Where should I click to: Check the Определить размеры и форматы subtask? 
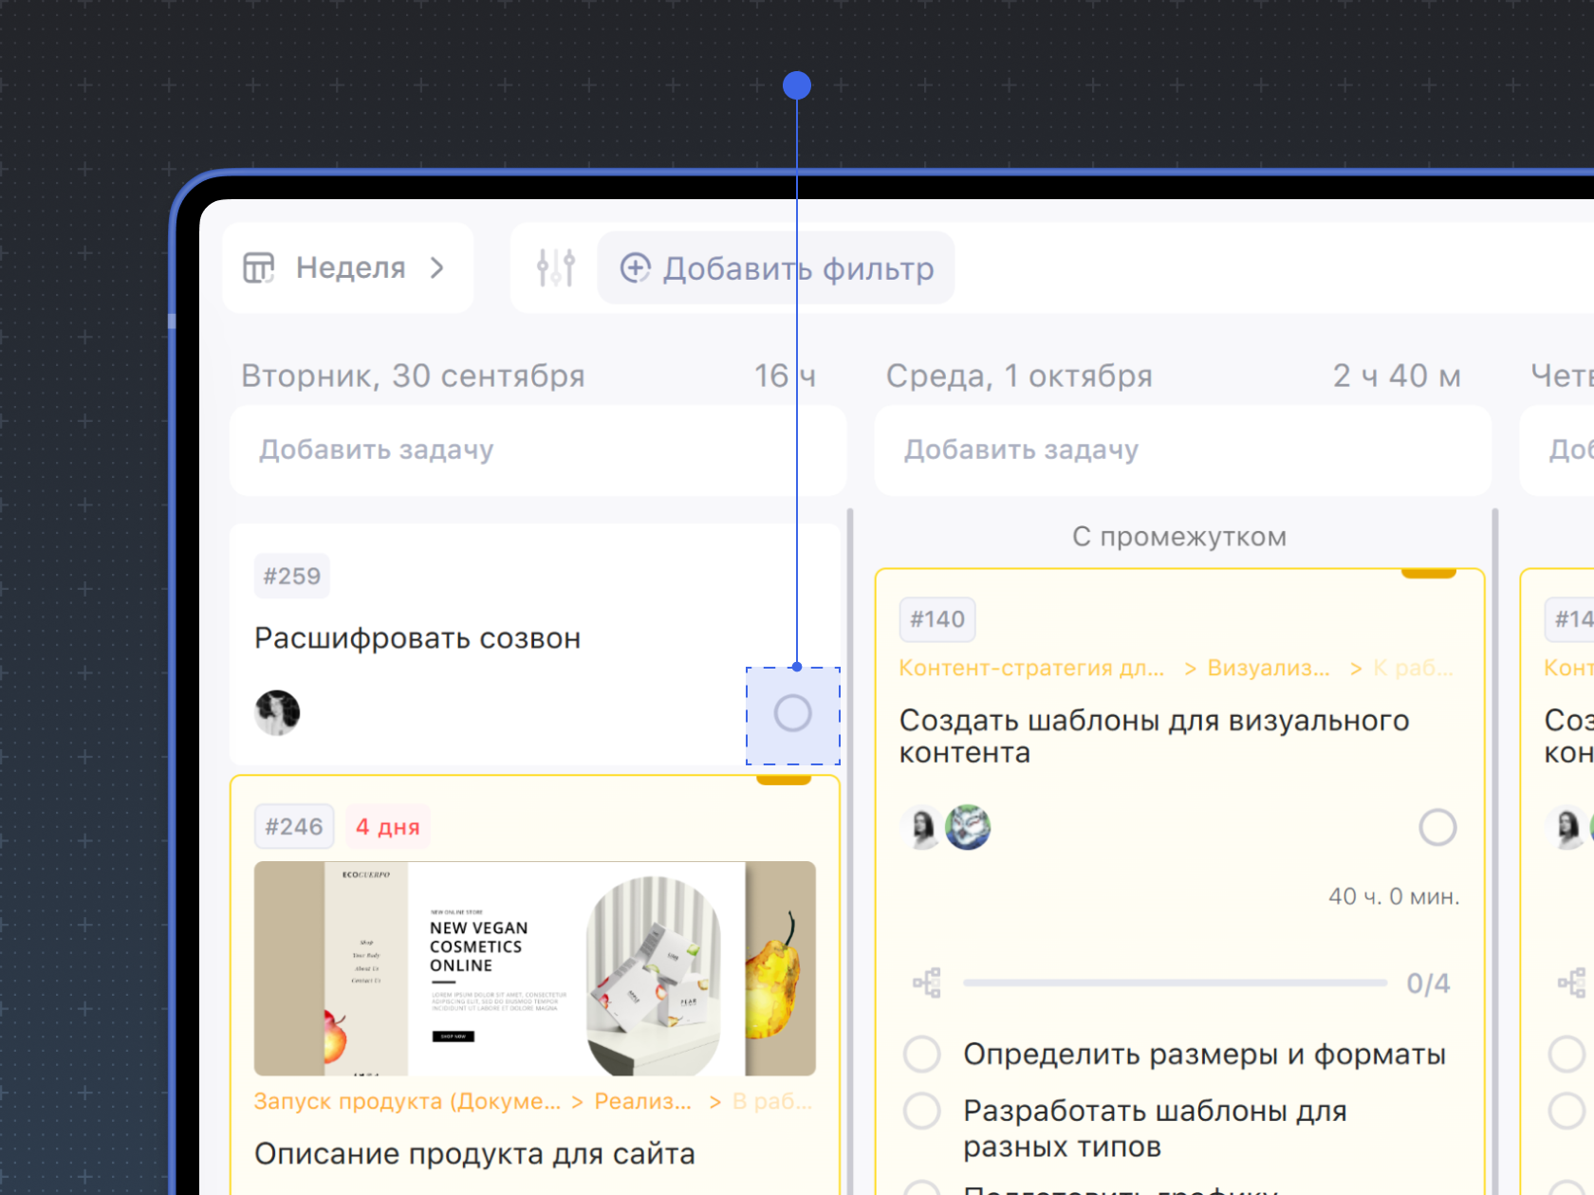921,1054
